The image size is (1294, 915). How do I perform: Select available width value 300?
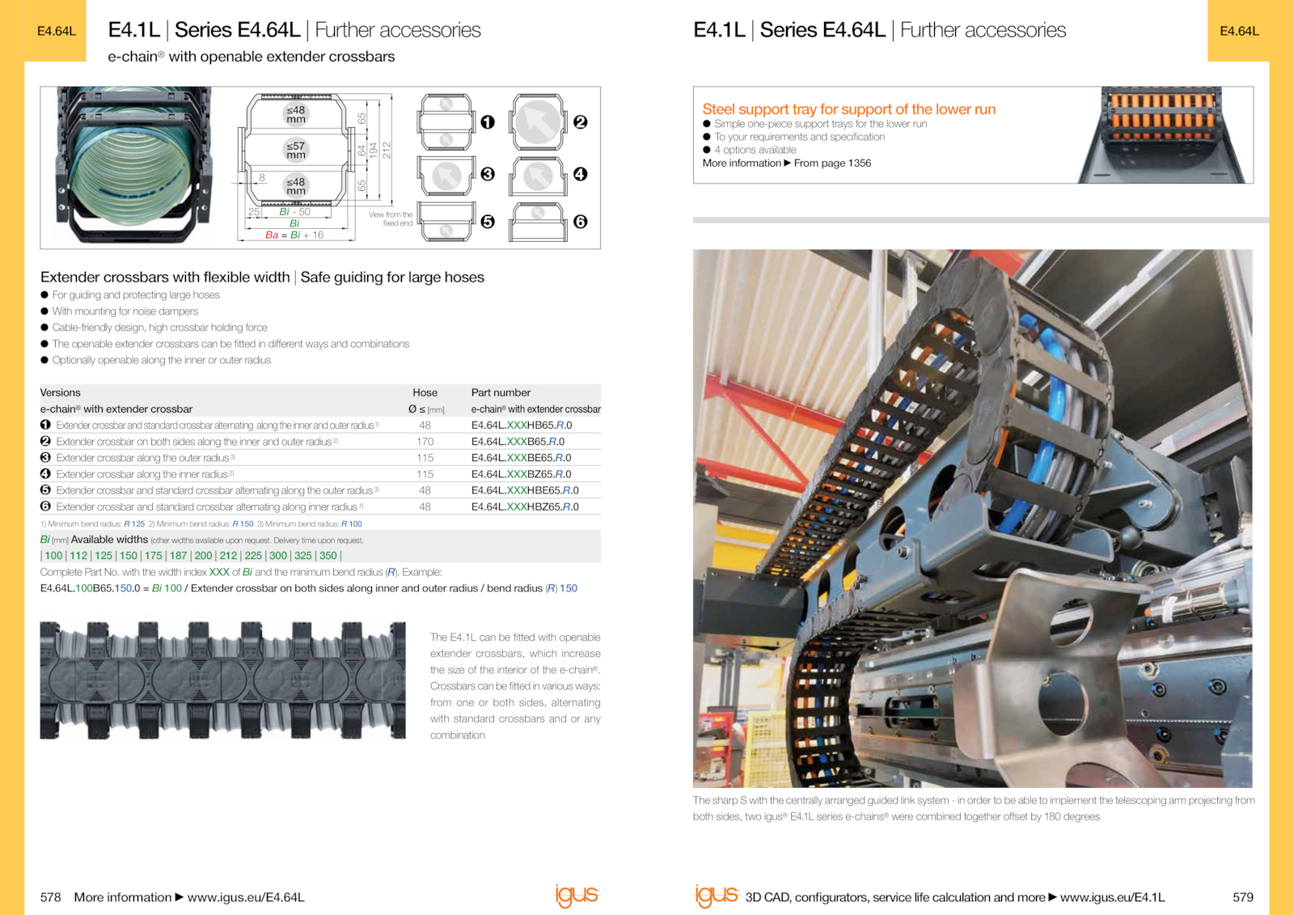278,556
